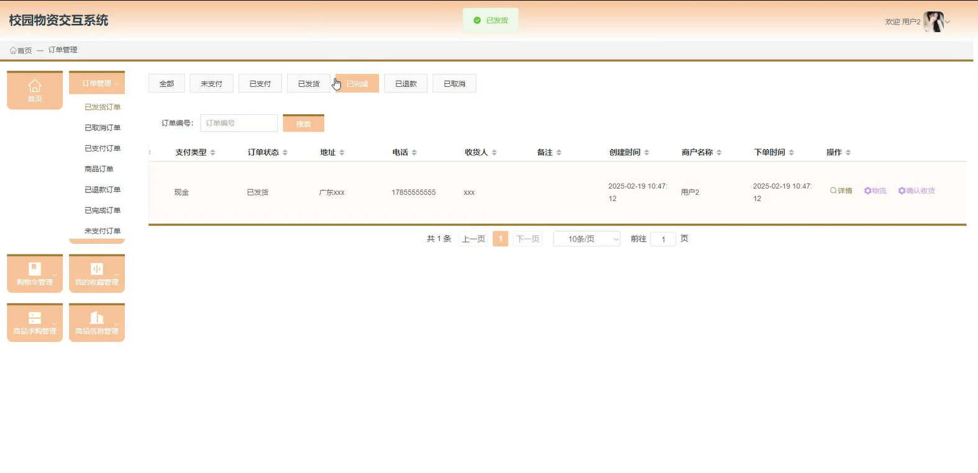Screen dimensions: 978x473
Task: Select the 已发货 filter tab
Action: (309, 83)
